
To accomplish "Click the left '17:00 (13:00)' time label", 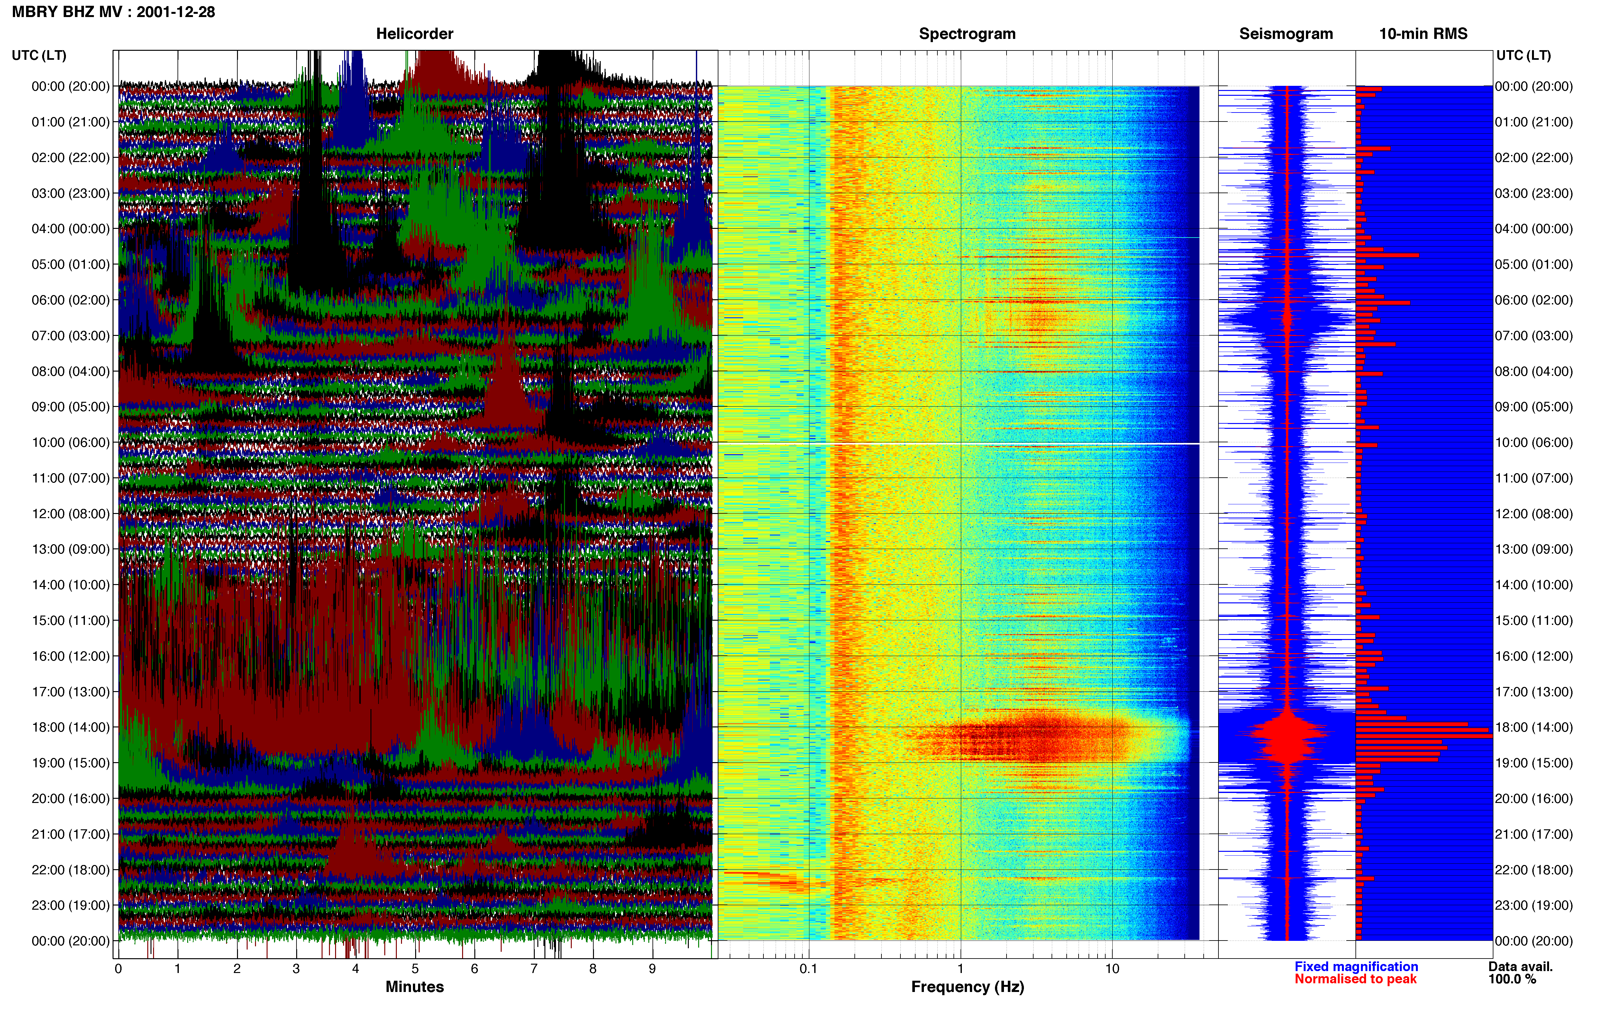I will tap(71, 691).
